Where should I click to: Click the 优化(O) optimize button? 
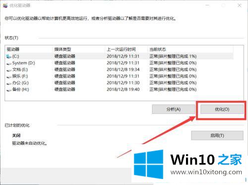(222, 109)
